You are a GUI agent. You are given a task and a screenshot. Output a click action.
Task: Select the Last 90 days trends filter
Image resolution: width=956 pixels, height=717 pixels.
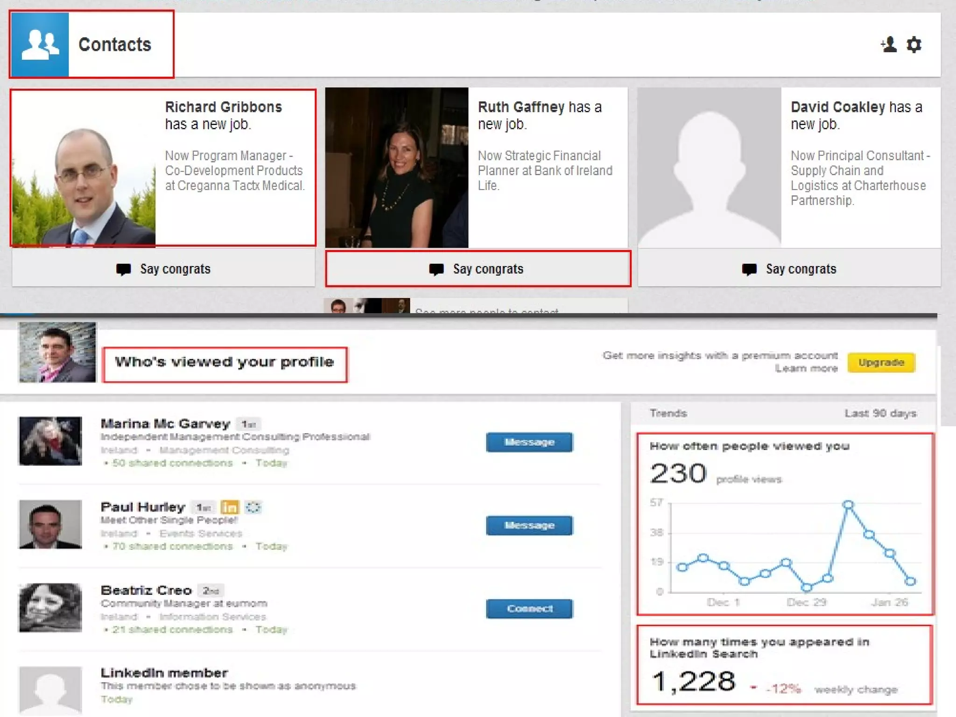tap(880, 414)
